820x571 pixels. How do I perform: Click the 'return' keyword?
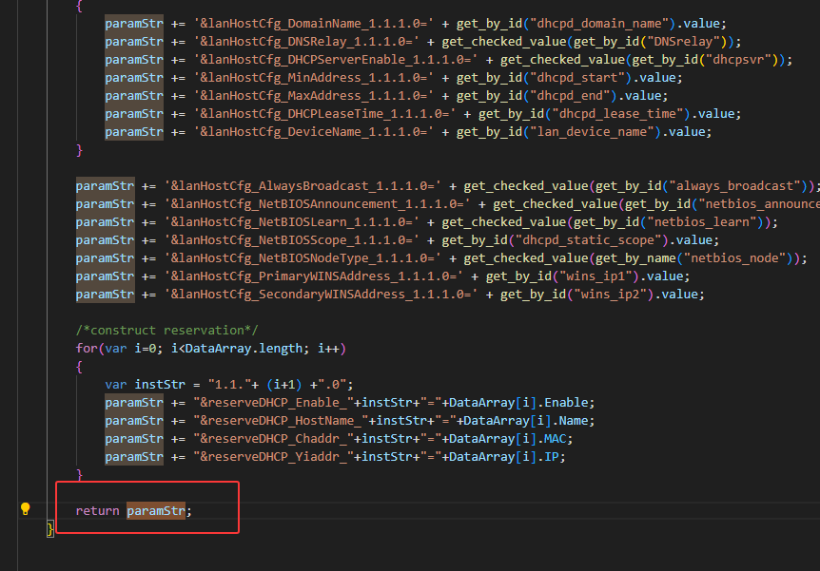(x=98, y=510)
